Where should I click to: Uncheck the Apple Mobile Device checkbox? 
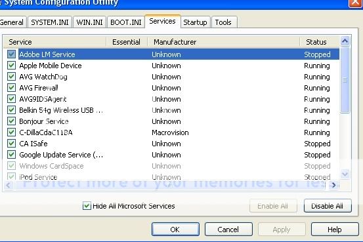coord(11,66)
